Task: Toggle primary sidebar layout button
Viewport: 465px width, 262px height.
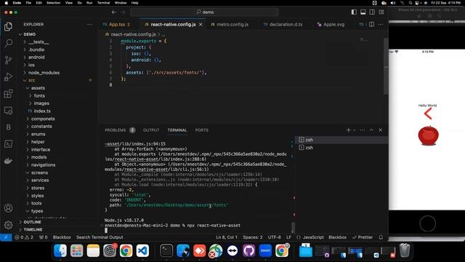Action: (x=354, y=12)
